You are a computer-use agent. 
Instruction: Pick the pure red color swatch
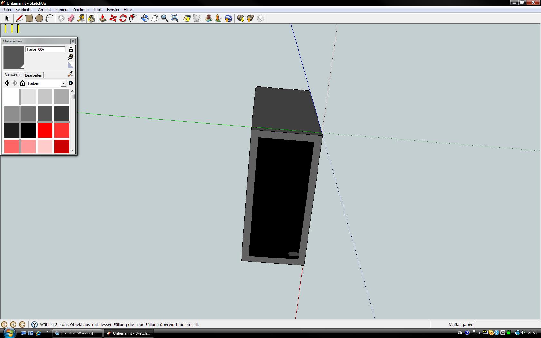45,130
